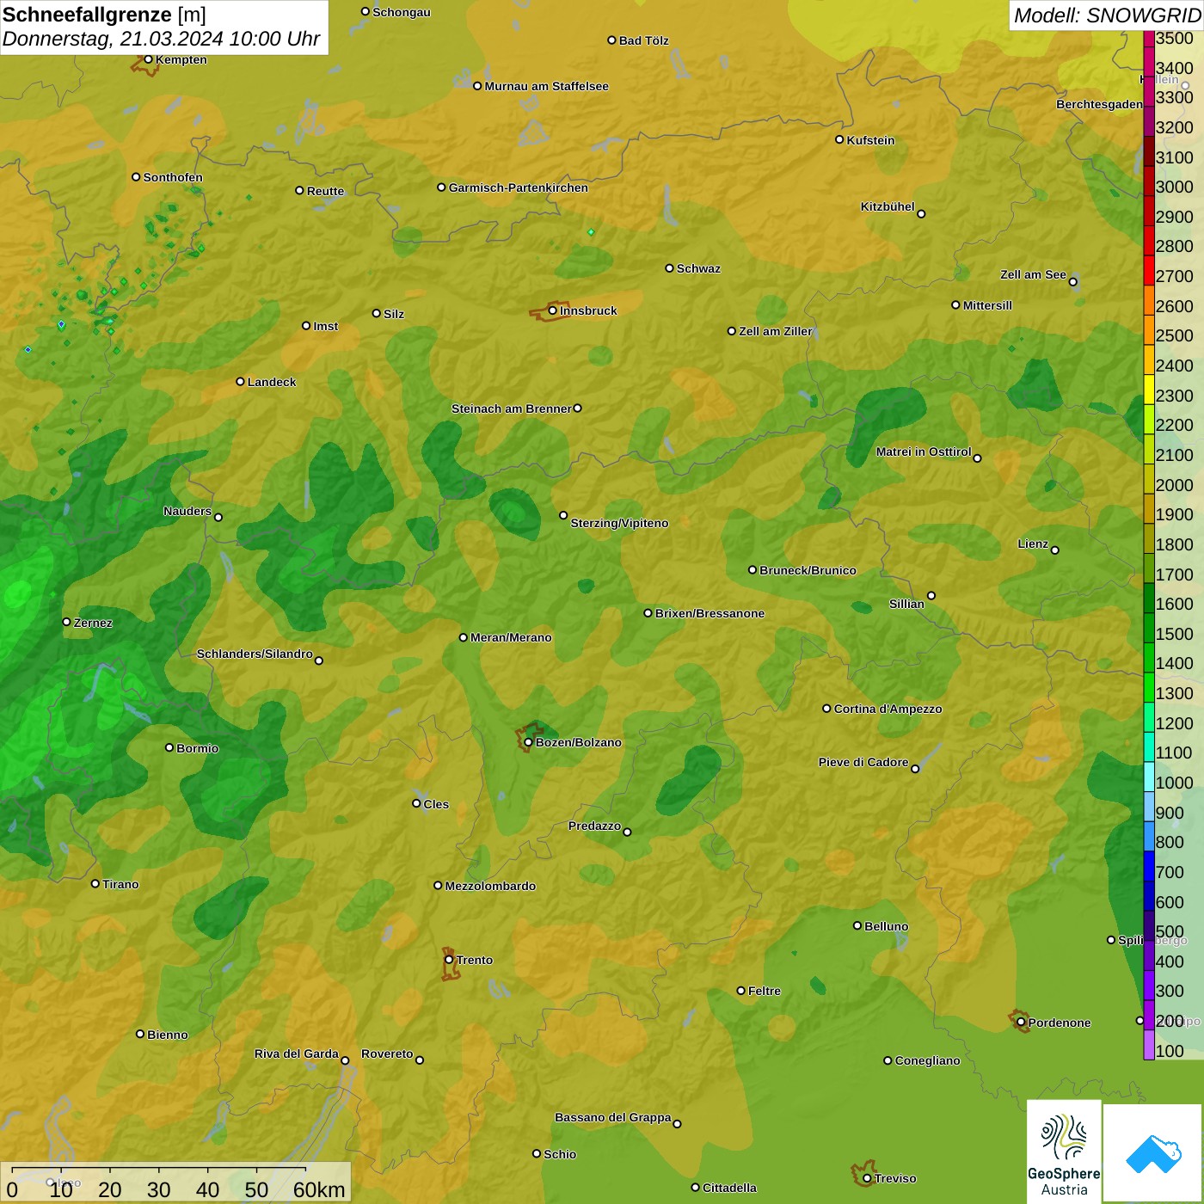This screenshot has width=1204, height=1204.
Task: Click the Mezzolombardo label
Action: (490, 886)
